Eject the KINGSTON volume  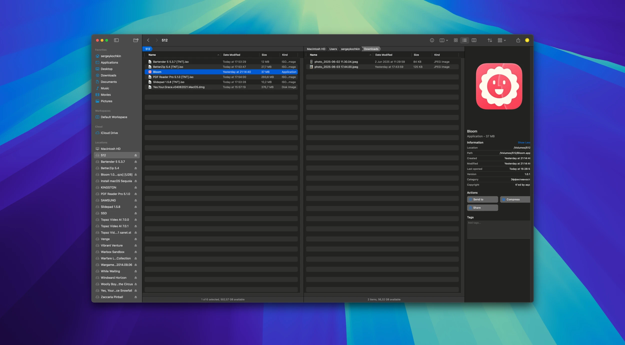coord(135,187)
